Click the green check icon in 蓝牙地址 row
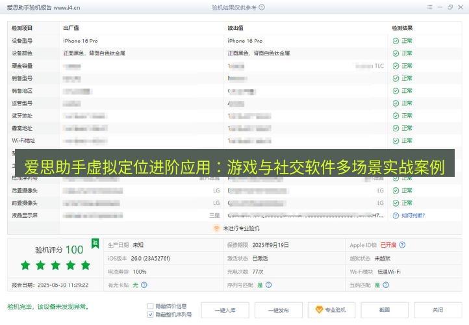The image size is (469, 325). [396, 116]
